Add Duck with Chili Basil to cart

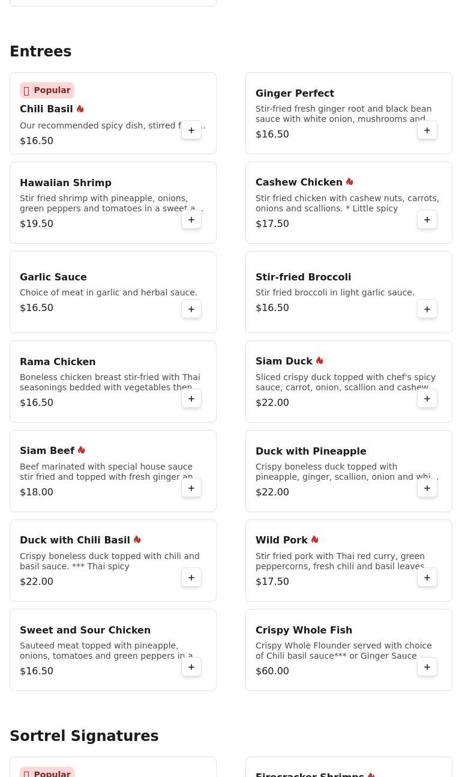191,578
